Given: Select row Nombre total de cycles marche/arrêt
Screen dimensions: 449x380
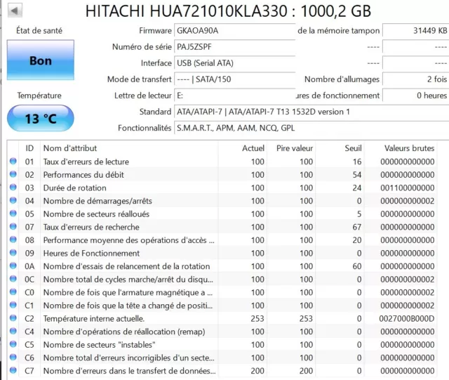Looking at the screenshot, I should [222, 279].
